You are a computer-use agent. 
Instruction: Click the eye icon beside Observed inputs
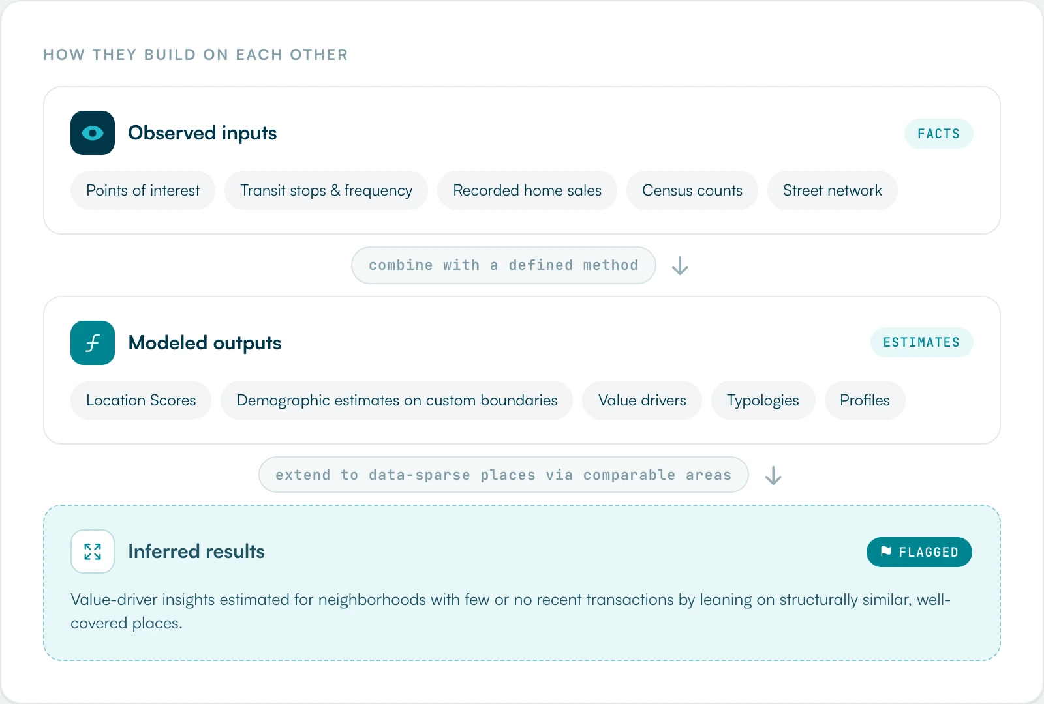(x=93, y=133)
